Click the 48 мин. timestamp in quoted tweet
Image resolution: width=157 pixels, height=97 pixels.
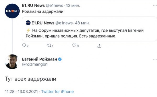82,23
